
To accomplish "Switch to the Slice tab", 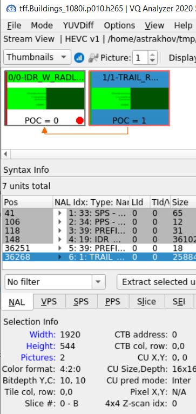I will tap(147, 302).
